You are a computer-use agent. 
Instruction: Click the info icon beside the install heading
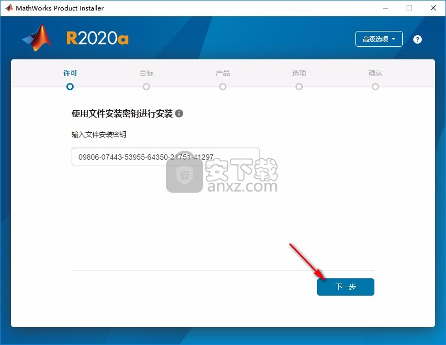pos(179,113)
